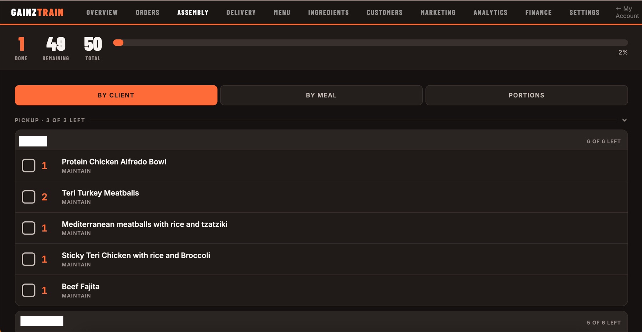The width and height of the screenshot is (642, 332).
Task: Switch to By Meal view
Action: click(x=321, y=95)
